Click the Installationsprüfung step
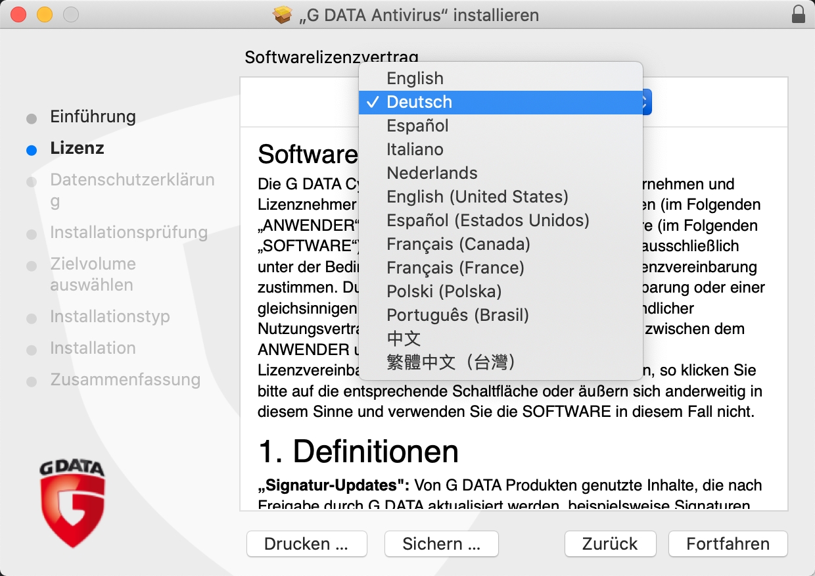Screen dimensions: 815x576 129,233
